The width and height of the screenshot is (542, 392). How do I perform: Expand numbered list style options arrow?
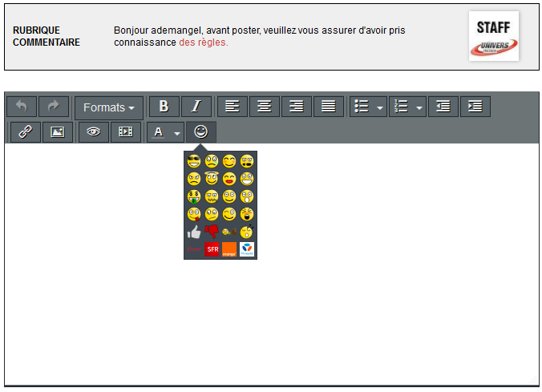419,107
